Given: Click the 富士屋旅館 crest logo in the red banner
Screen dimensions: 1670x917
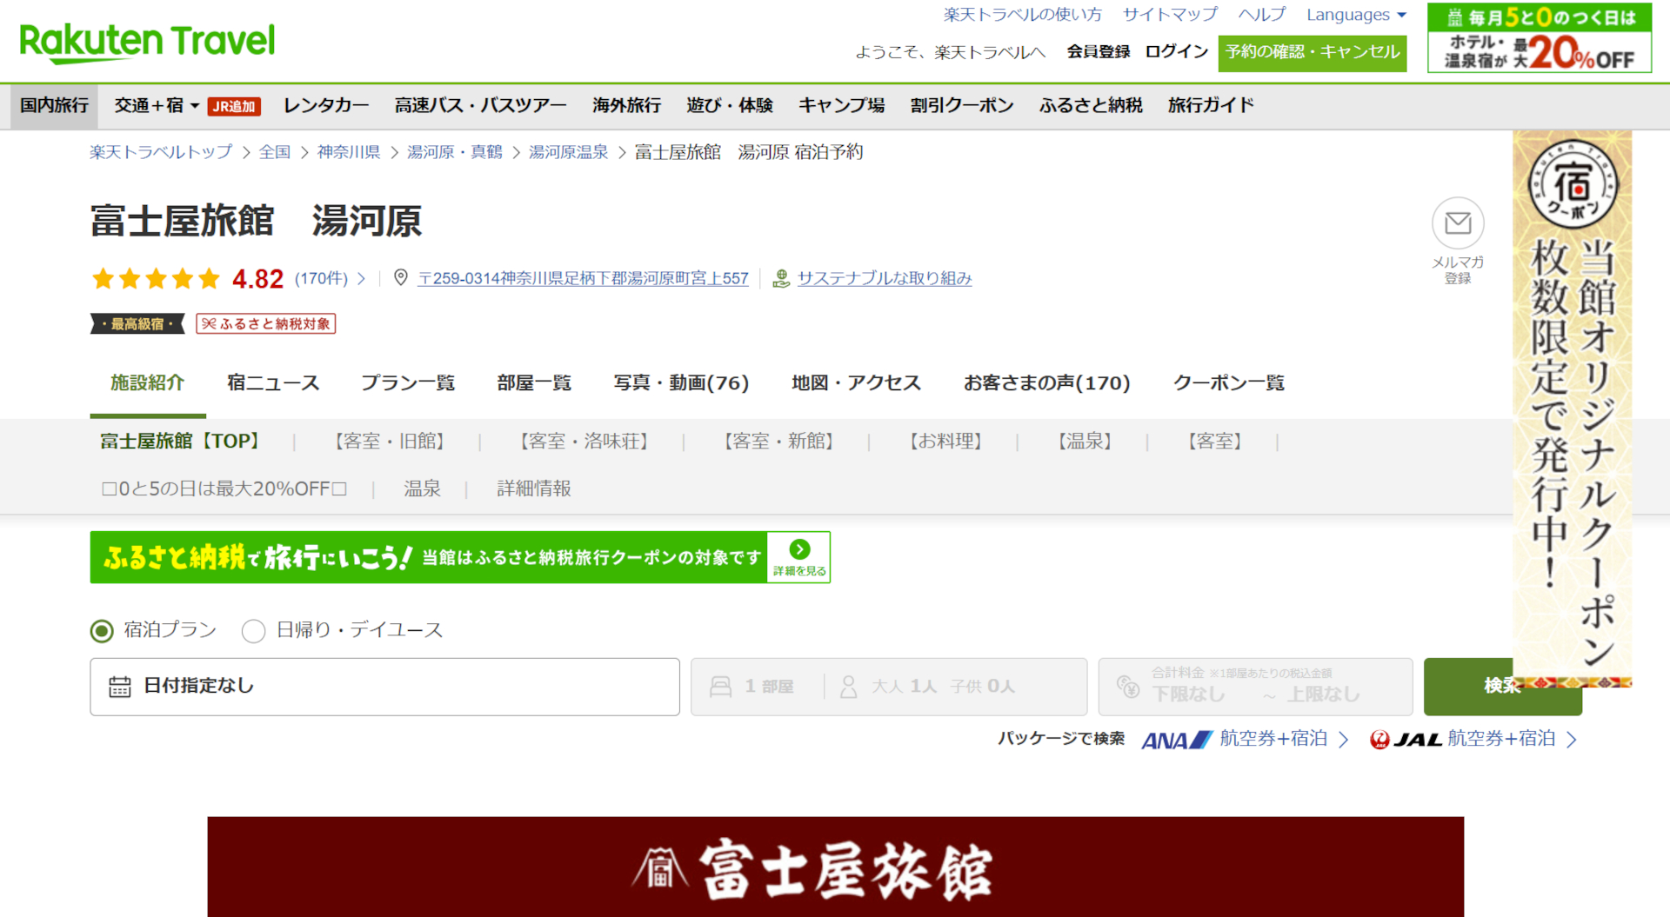Looking at the screenshot, I should click(x=659, y=868).
